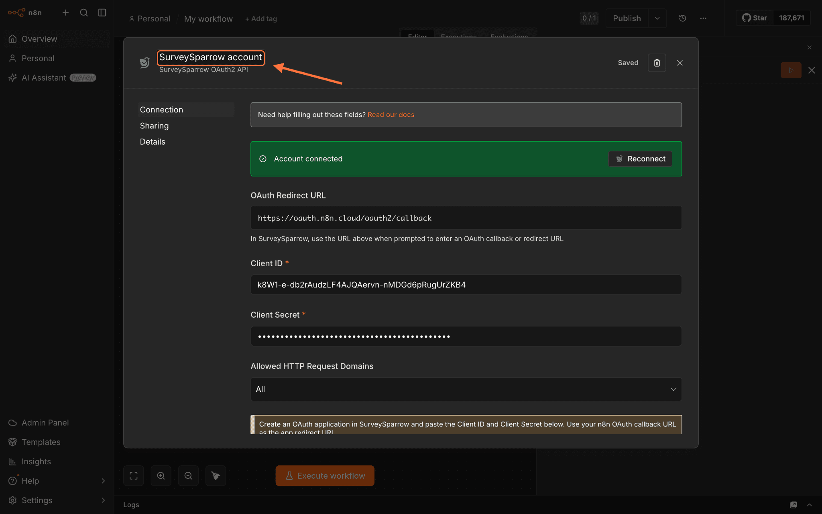Open search with magnifier icon

point(84,12)
